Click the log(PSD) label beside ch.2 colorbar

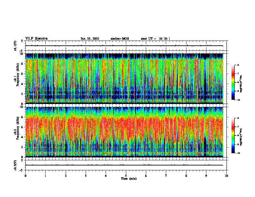tap(241, 137)
